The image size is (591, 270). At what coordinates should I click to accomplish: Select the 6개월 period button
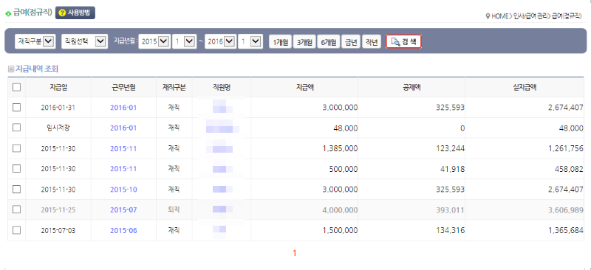pyautogui.click(x=329, y=42)
